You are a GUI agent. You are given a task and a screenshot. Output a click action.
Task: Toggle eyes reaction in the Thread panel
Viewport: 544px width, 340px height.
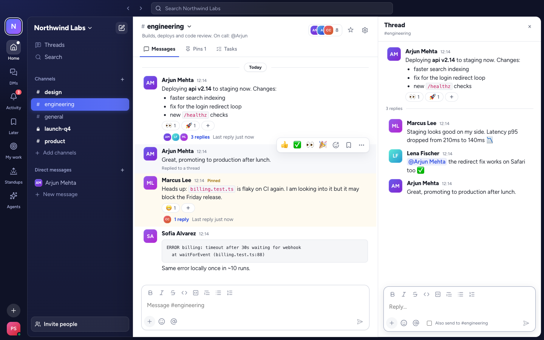point(414,97)
